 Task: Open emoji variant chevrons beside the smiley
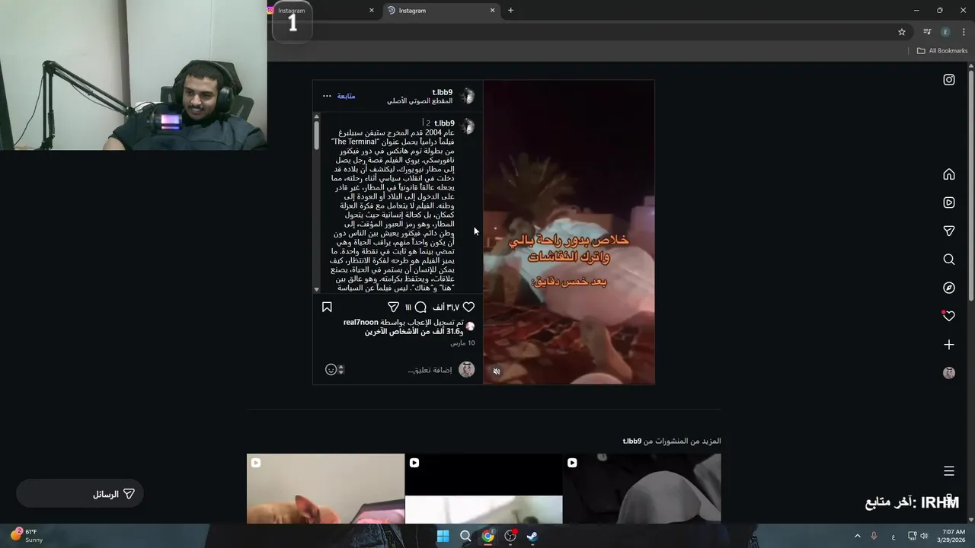(340, 369)
